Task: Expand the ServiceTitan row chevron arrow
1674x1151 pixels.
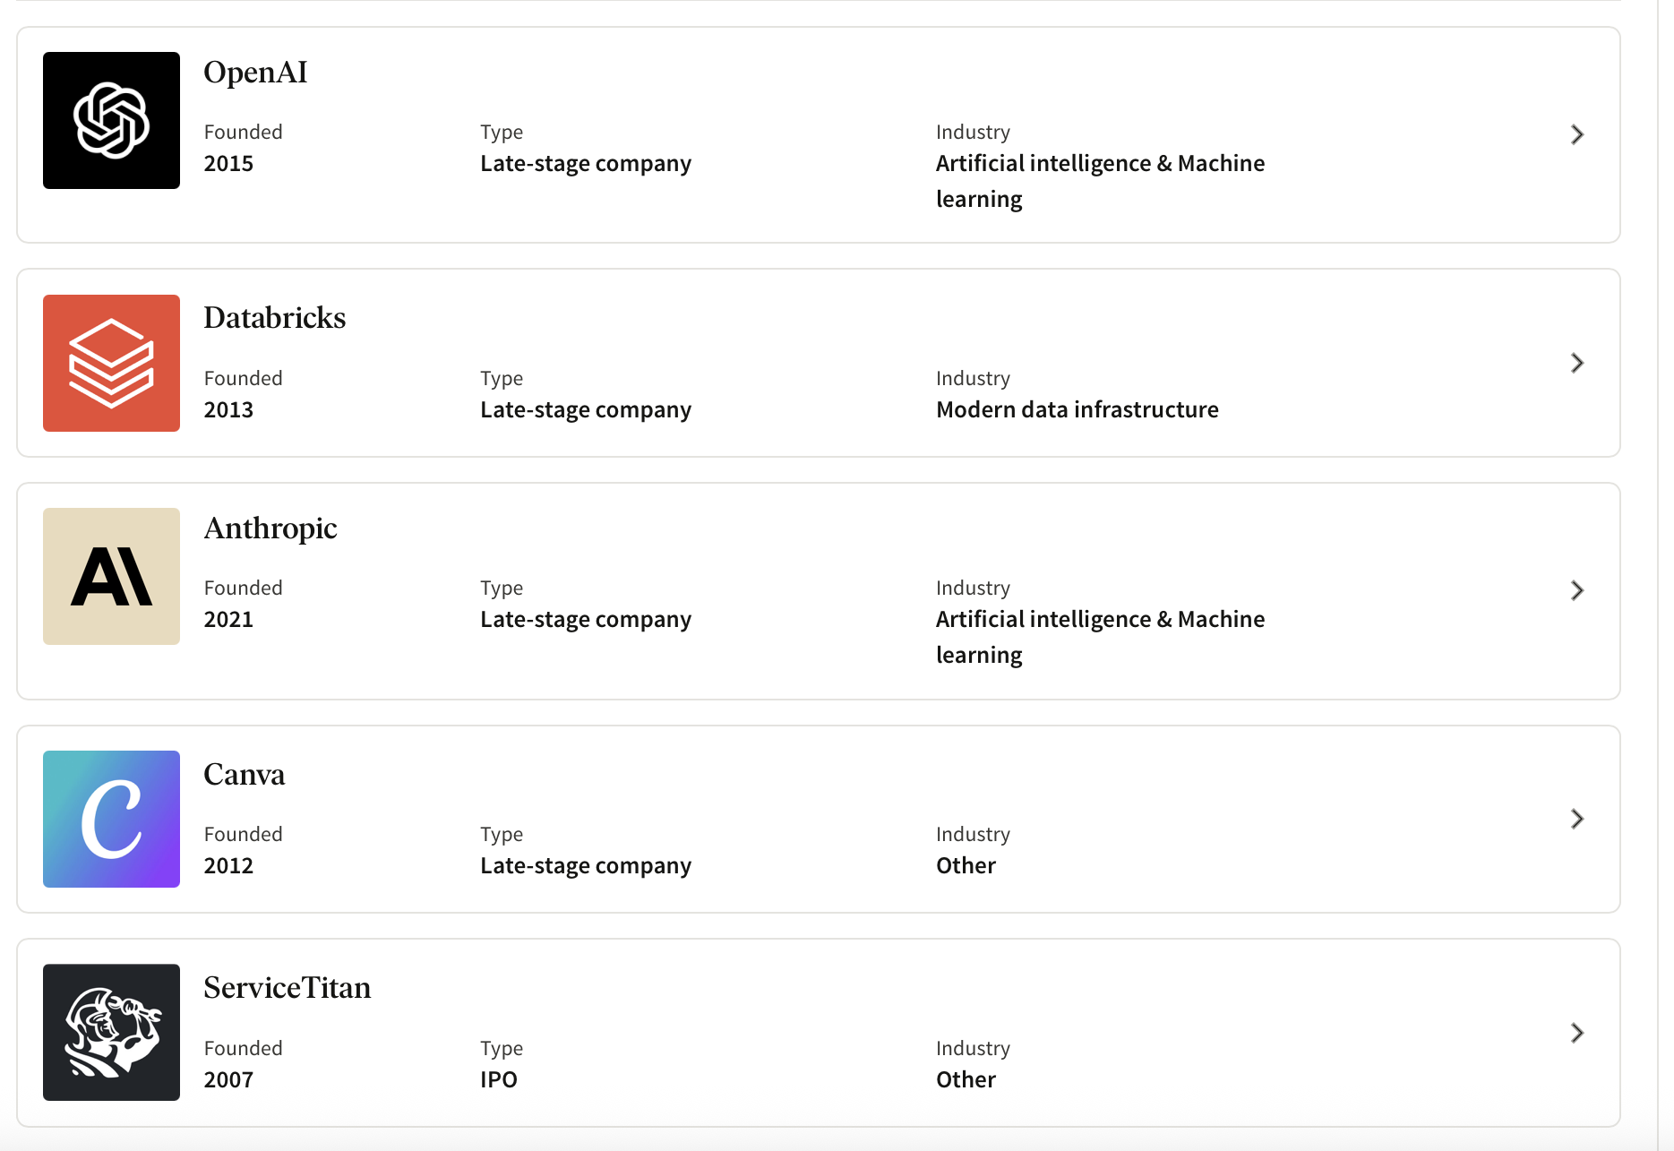Action: [1577, 1033]
